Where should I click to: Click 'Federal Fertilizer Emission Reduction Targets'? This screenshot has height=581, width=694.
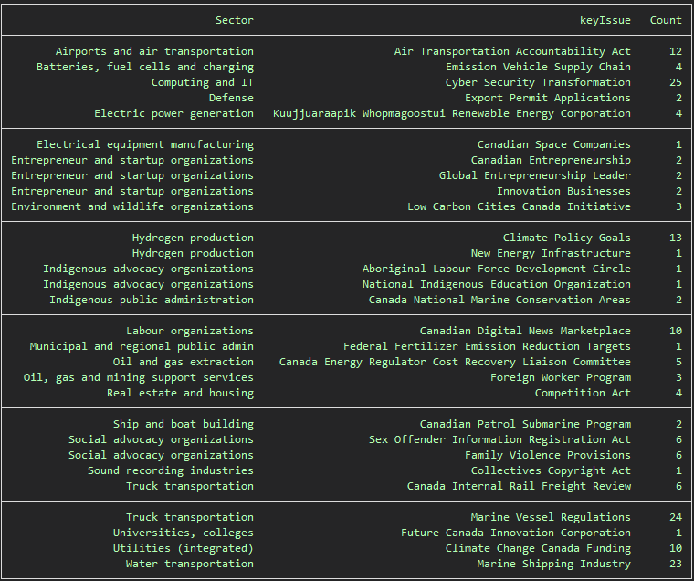click(487, 346)
